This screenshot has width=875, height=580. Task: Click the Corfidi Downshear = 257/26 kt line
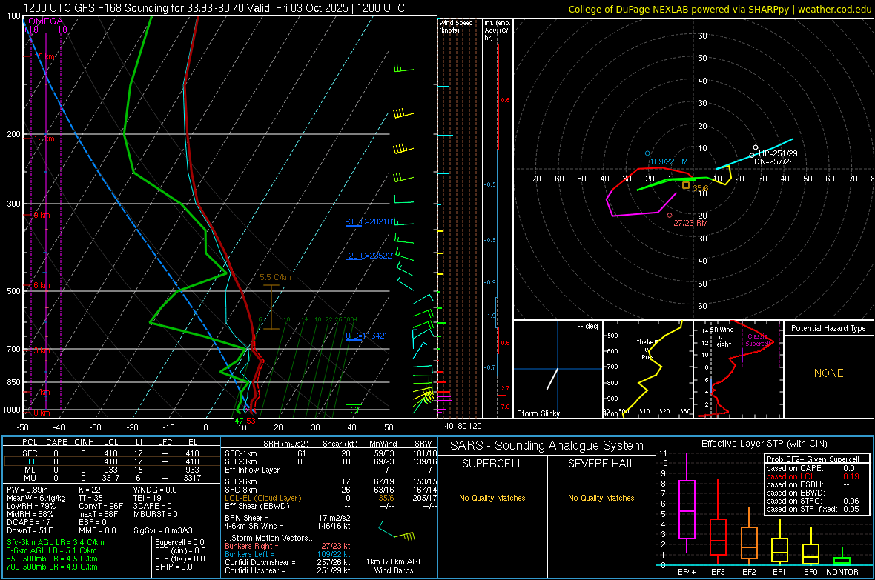click(x=288, y=562)
